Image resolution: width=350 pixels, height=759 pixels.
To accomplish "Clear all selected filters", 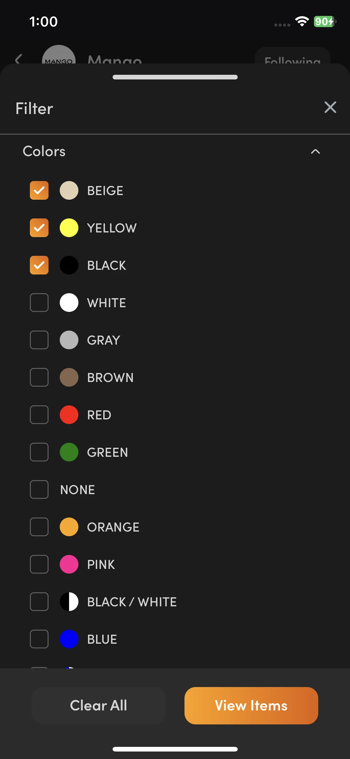I will pos(99,706).
